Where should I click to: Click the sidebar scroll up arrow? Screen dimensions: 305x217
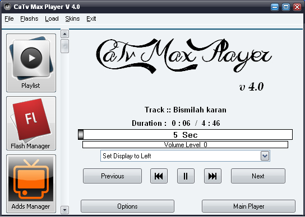[x=64, y=34]
